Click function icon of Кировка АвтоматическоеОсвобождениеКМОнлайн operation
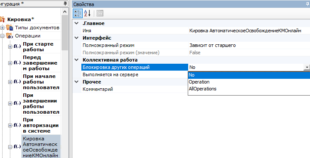 point(17,147)
